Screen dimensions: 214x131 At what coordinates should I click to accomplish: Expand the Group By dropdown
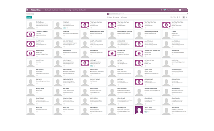(116, 17)
